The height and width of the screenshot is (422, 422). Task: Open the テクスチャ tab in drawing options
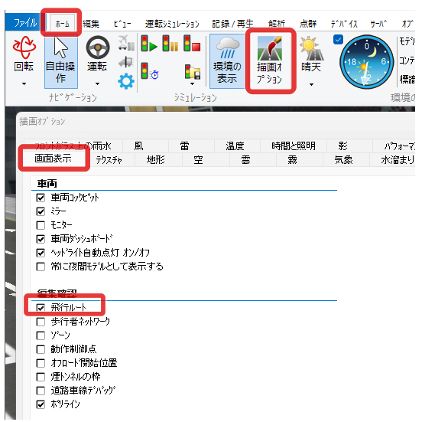tap(109, 160)
